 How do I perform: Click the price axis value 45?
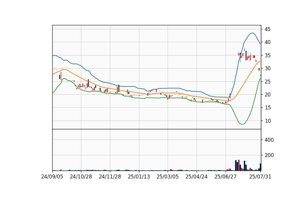point(267,29)
